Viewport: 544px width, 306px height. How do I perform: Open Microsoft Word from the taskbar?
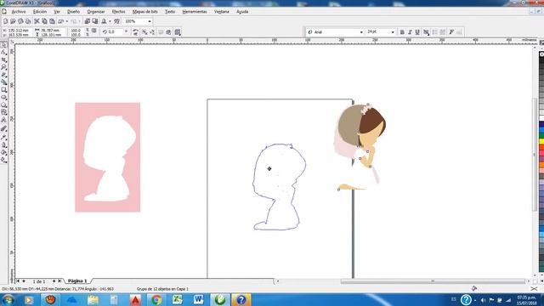point(198,300)
